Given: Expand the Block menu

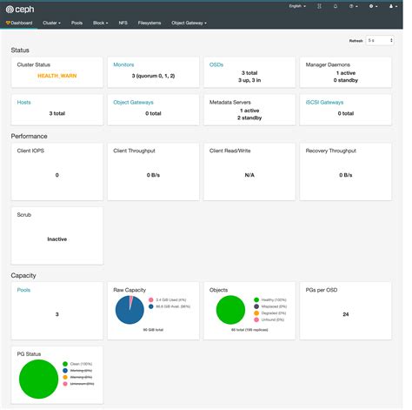Looking at the screenshot, I should (x=100, y=23).
